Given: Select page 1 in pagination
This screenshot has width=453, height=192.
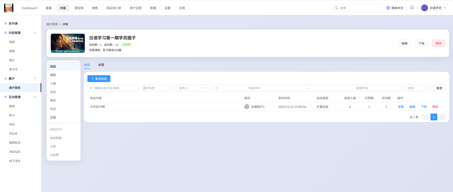Looking at the screenshot, I should (x=434, y=117).
